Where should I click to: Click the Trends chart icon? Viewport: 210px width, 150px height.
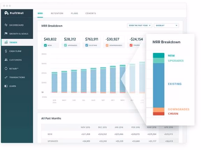[x=6, y=43]
